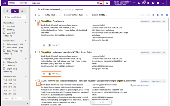Open the user profile icon
The image size is (170, 106).
139,3
